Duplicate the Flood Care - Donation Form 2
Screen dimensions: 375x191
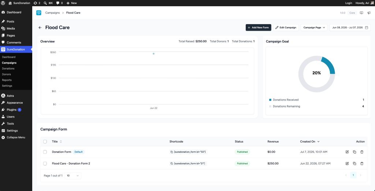(x=354, y=164)
